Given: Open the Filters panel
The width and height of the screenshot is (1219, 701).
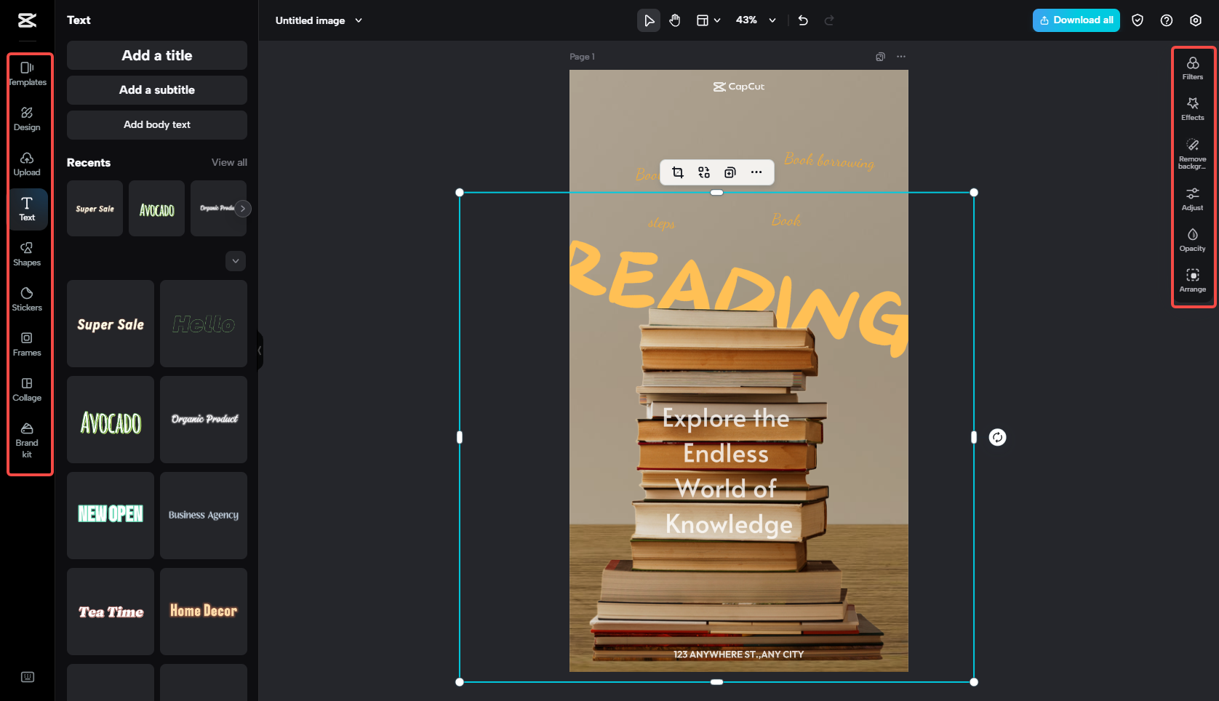Looking at the screenshot, I should [x=1193, y=68].
